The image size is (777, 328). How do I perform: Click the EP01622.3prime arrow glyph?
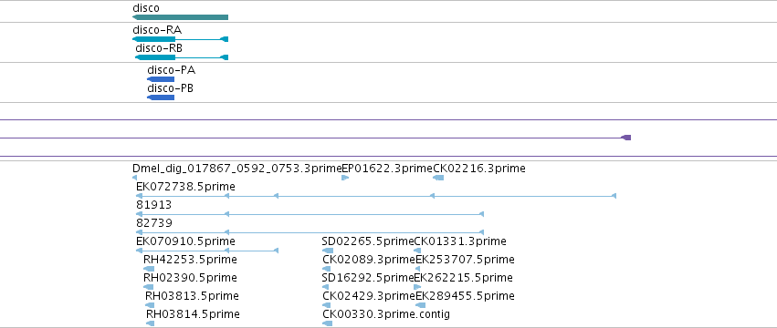[x=345, y=178]
